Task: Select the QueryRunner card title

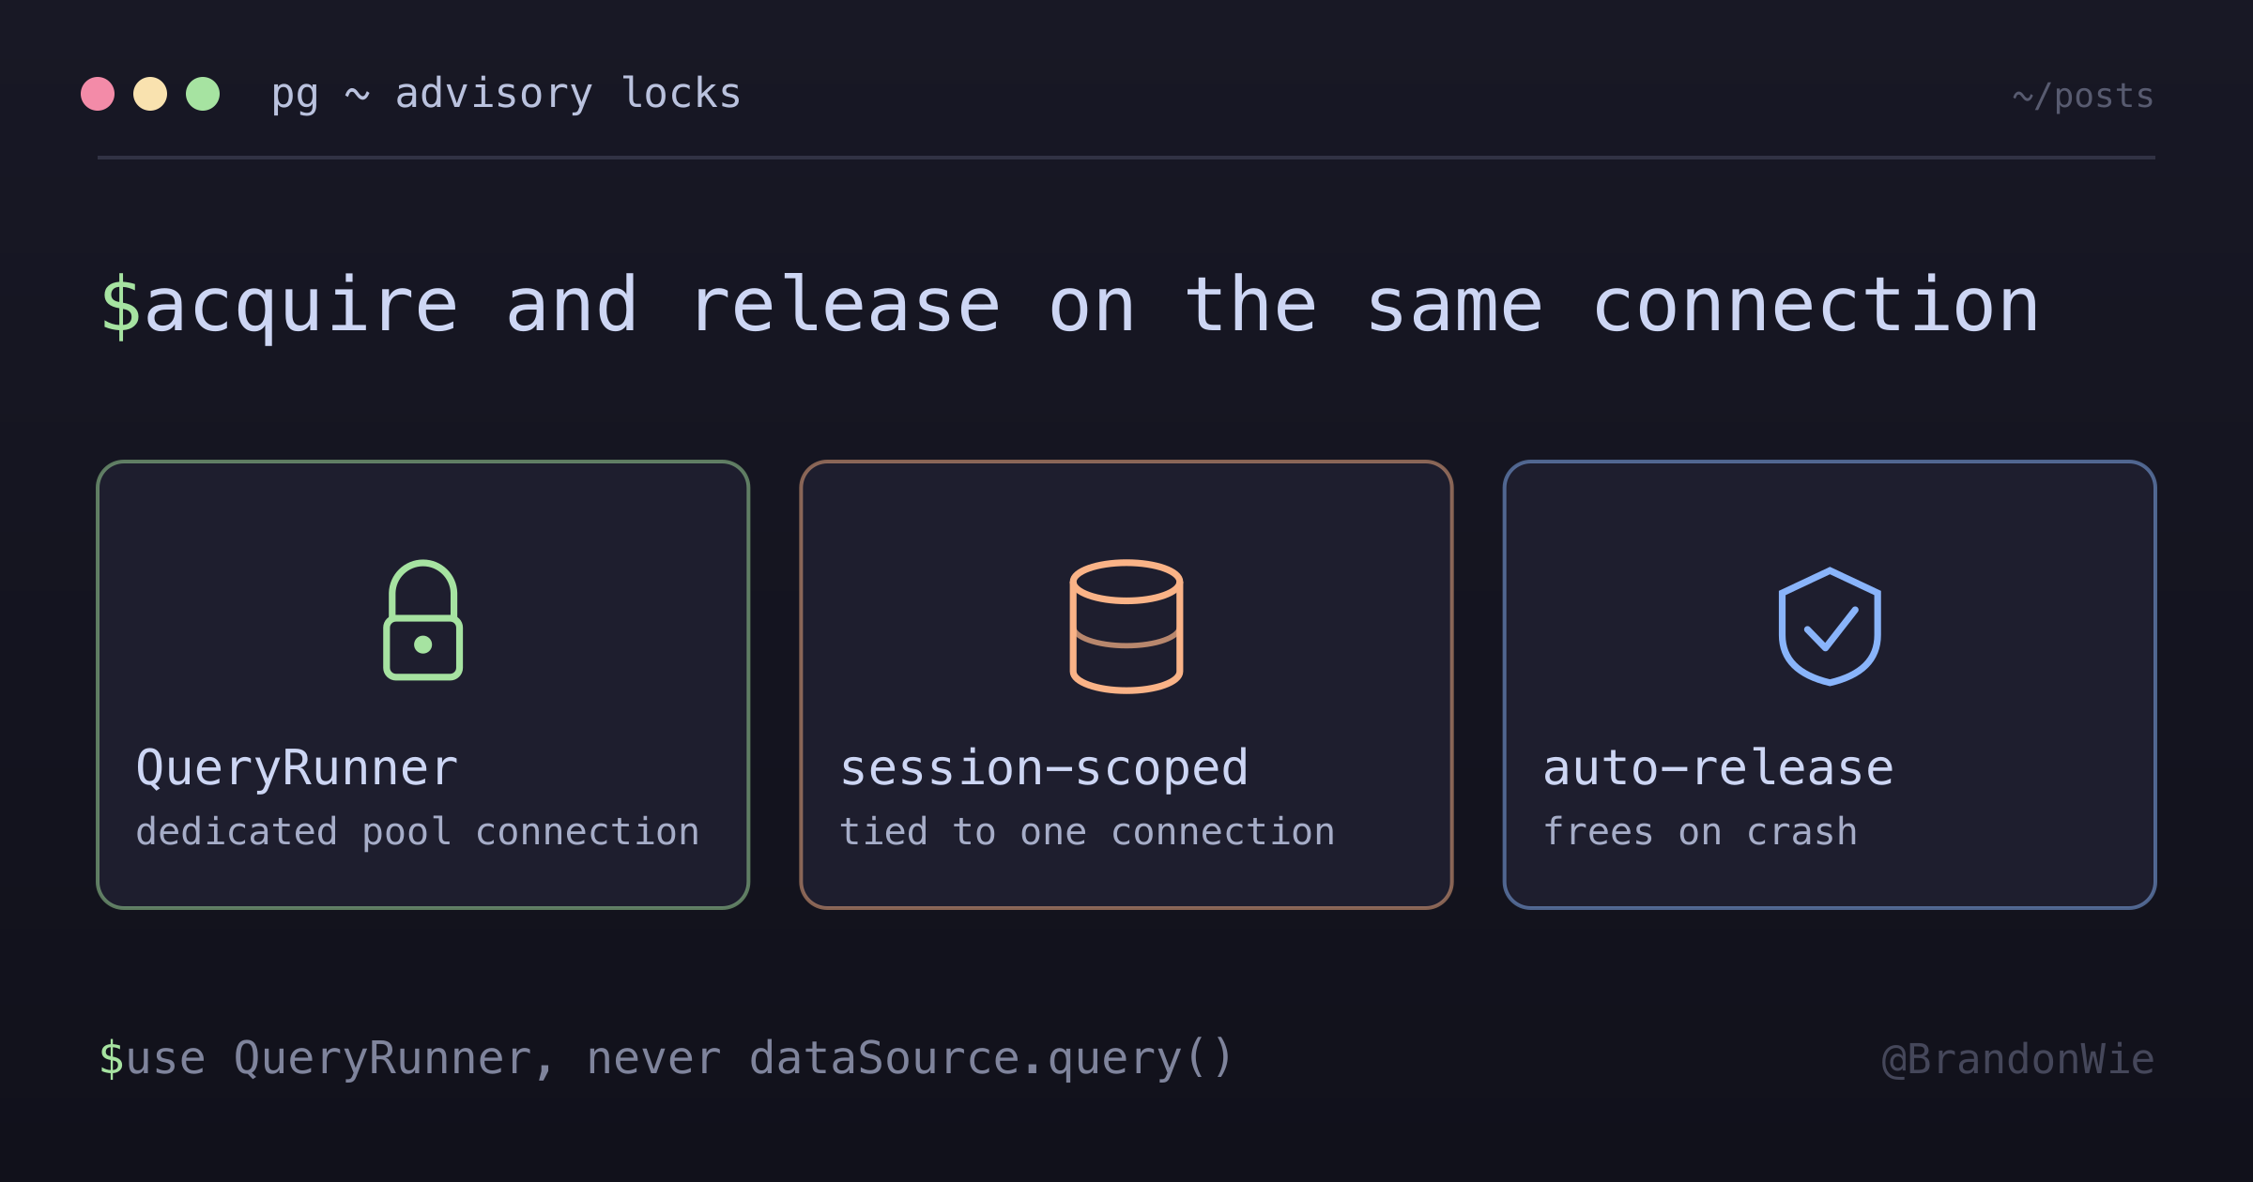Action: 297,768
